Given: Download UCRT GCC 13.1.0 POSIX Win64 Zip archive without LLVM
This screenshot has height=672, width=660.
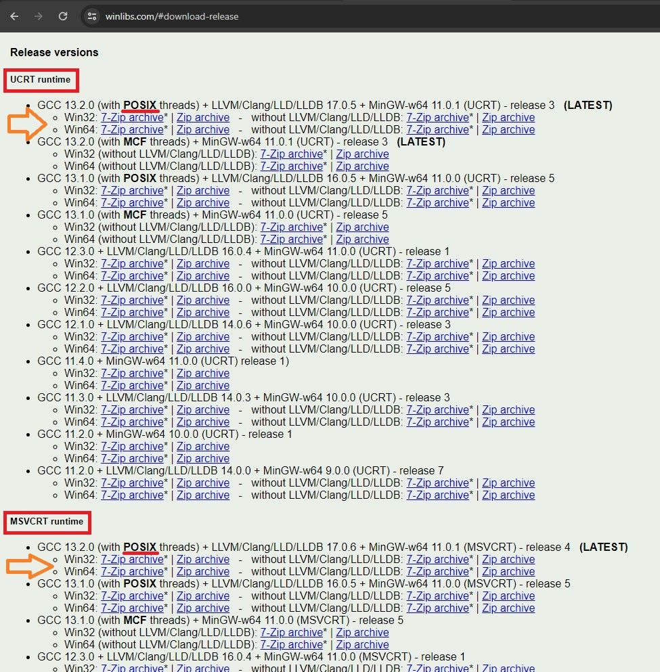Looking at the screenshot, I should point(508,202).
